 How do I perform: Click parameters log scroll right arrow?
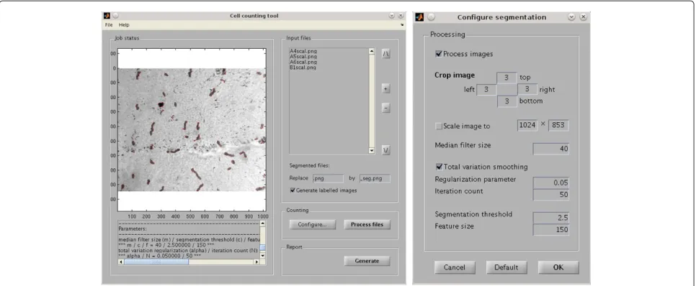coord(256,262)
